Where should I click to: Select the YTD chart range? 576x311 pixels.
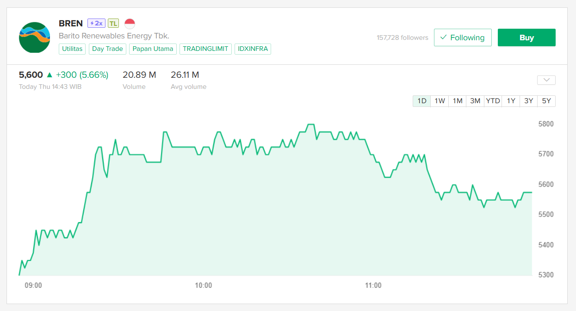(x=493, y=101)
